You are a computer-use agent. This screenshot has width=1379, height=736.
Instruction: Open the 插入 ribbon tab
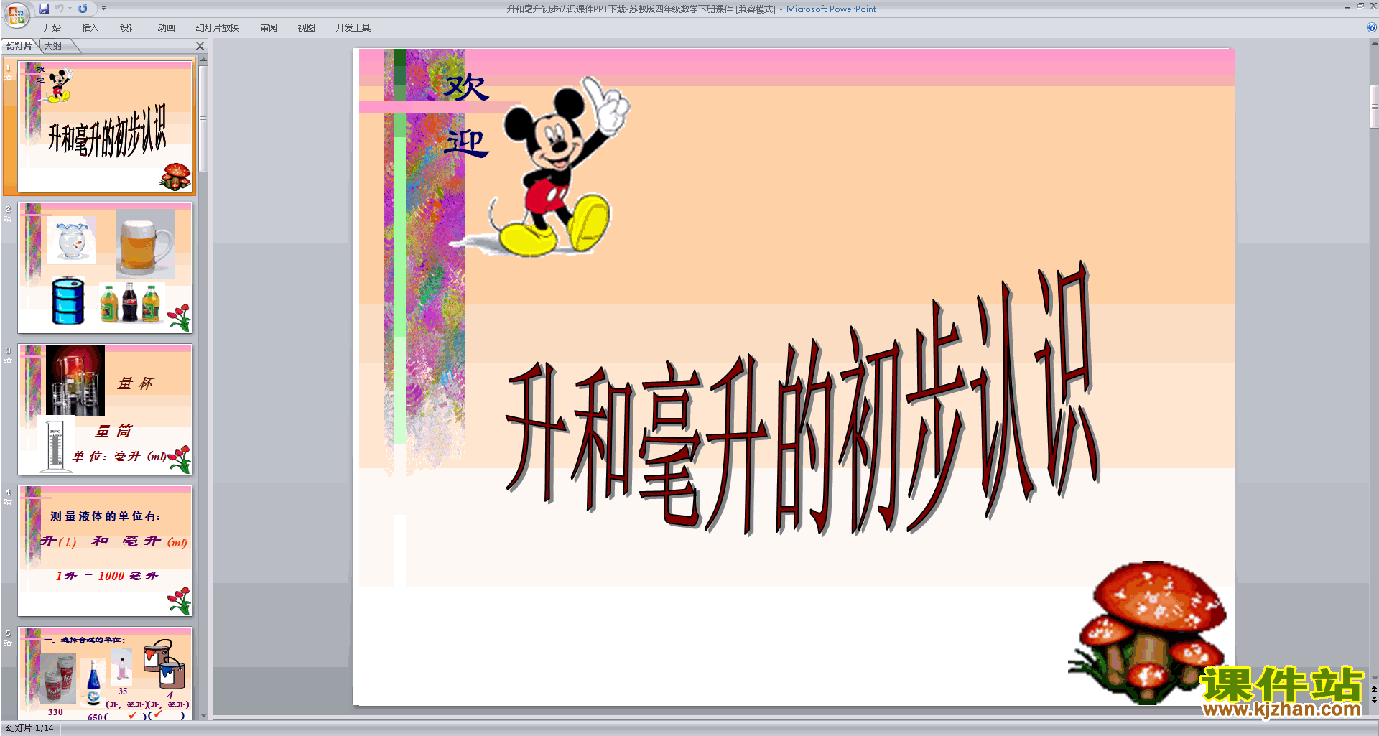click(90, 28)
